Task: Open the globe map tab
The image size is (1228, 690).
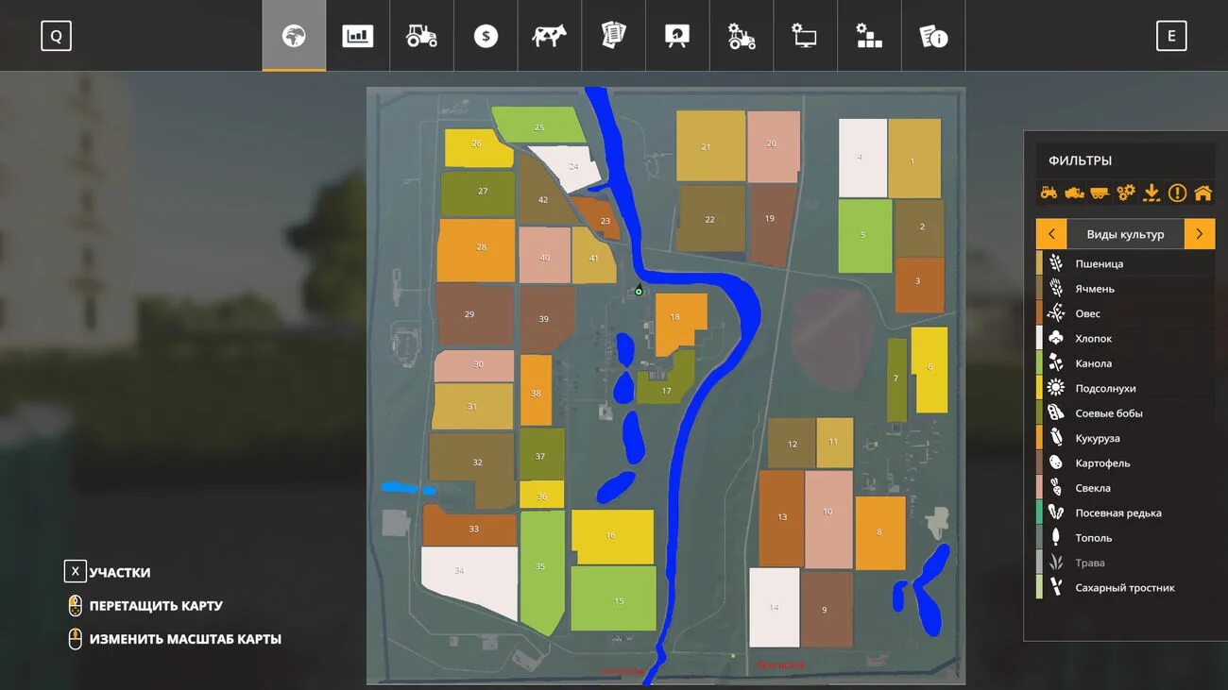Action: point(294,36)
